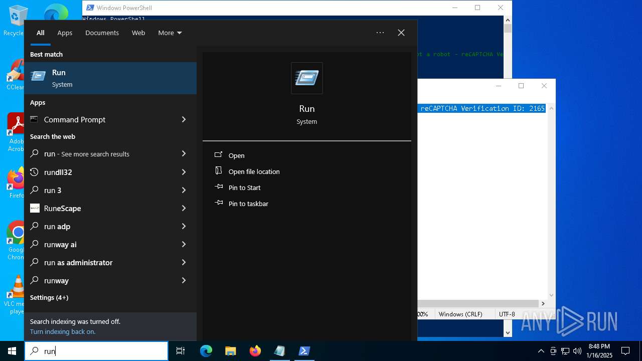Click Windows (CRLF) in Notepad status bar
The image size is (642, 361).
coord(460,314)
